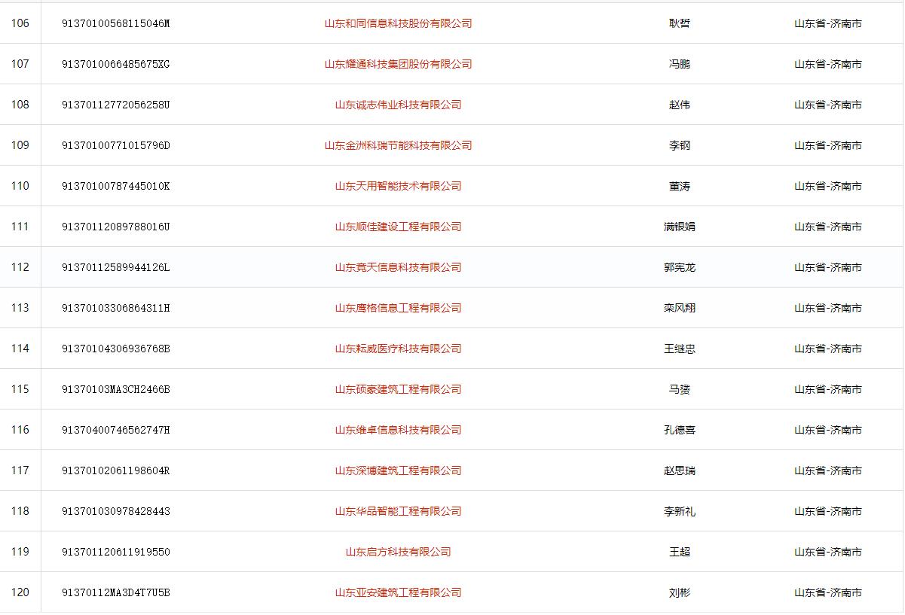Open 山东鹰格信息工程有限公司 link

(398, 308)
